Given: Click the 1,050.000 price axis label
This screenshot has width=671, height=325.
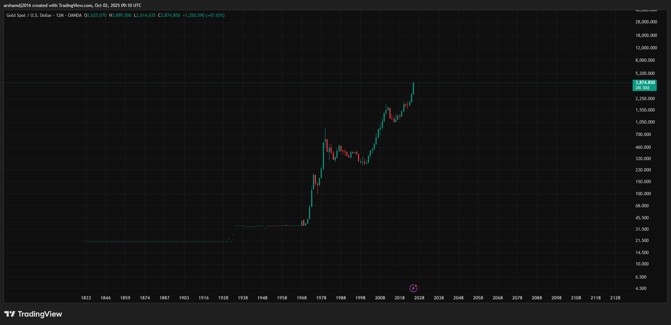Looking at the screenshot, I should tap(645, 122).
